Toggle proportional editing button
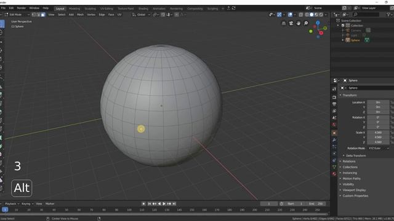The height and width of the screenshot is (221, 394). 177,15
